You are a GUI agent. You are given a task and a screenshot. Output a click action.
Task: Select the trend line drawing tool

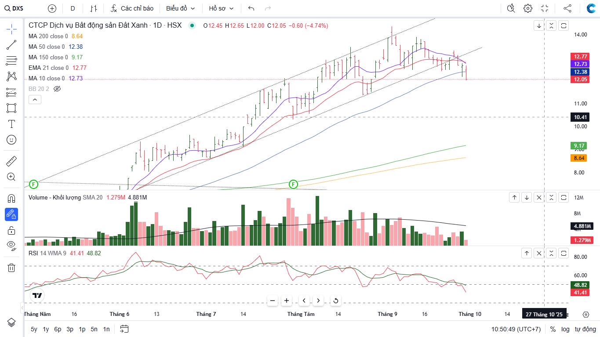[x=11, y=45]
